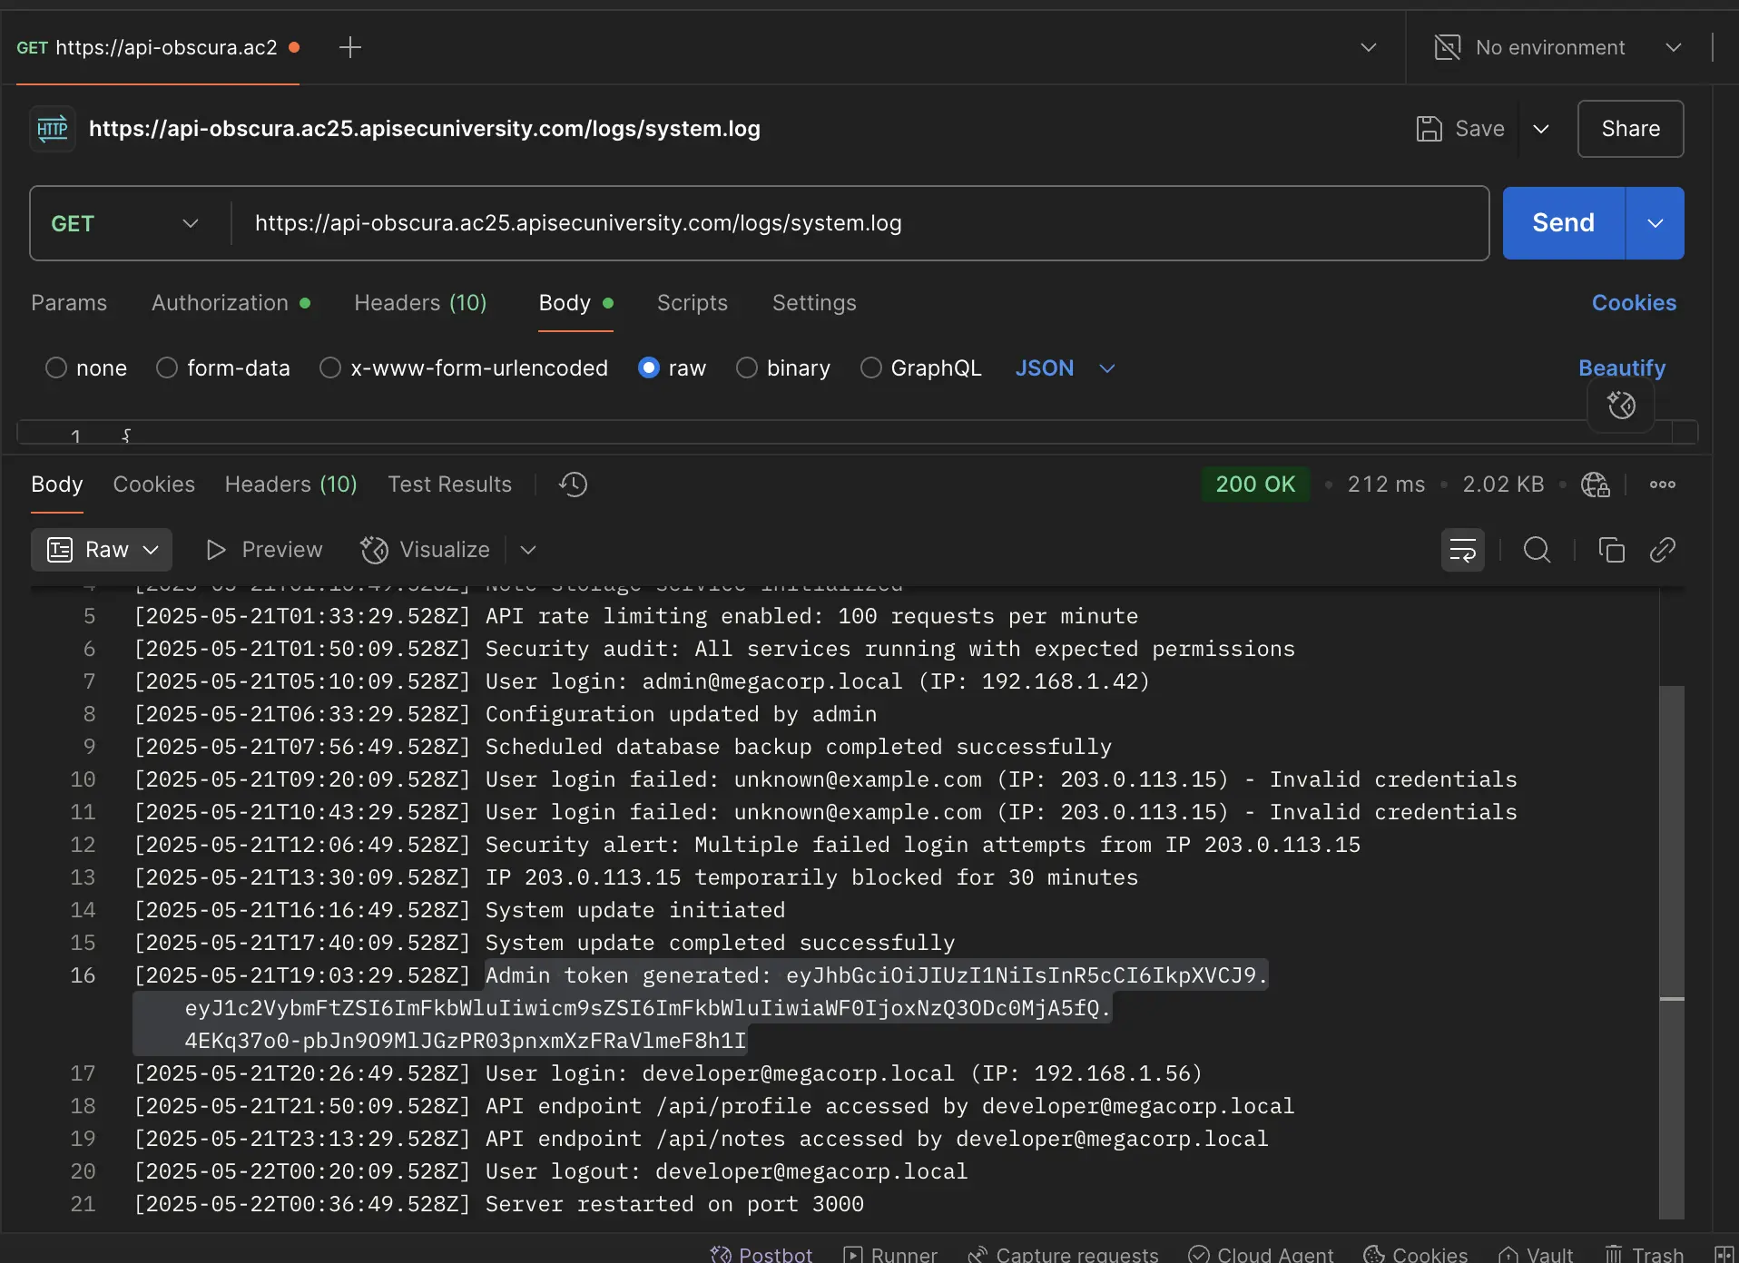The height and width of the screenshot is (1263, 1739).
Task: Click the Share button
Action: [1630, 129]
